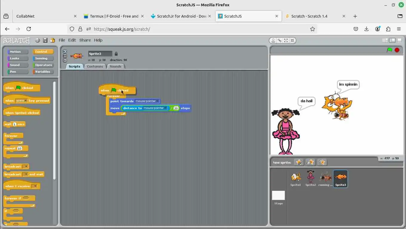406x229 pixels.
Task: Click the floppy disk save icon
Action: point(45,40)
